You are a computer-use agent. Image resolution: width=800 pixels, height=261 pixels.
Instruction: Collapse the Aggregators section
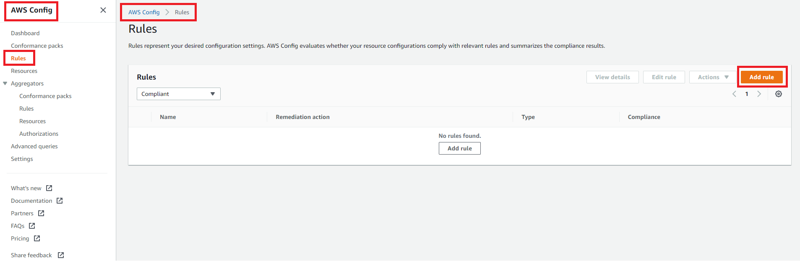click(5, 83)
